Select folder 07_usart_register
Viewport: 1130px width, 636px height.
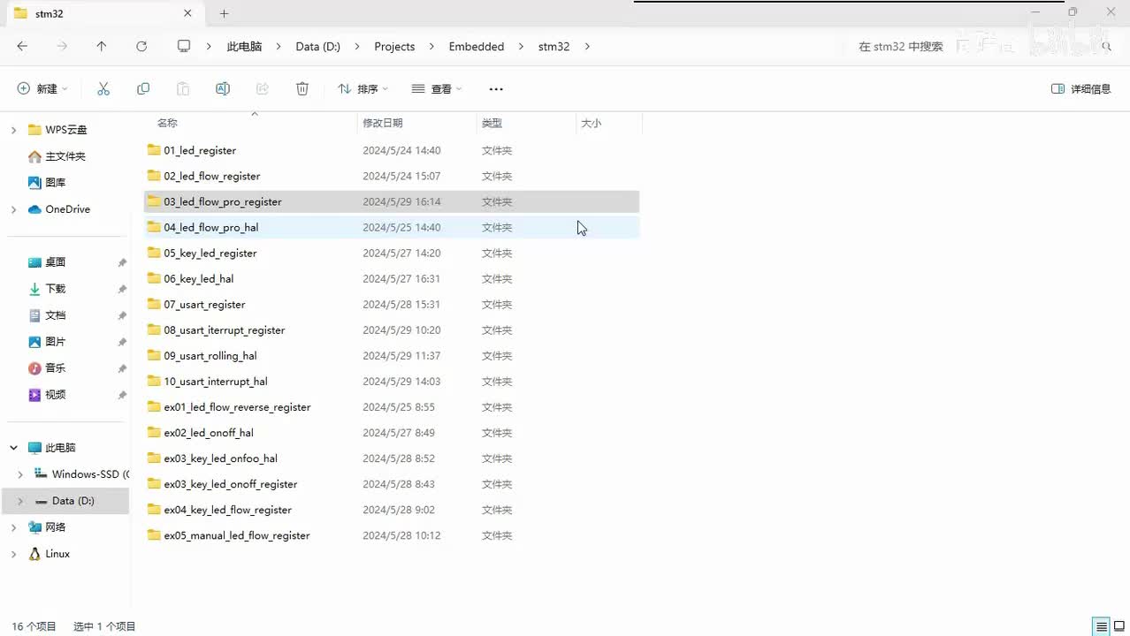(392, 304)
